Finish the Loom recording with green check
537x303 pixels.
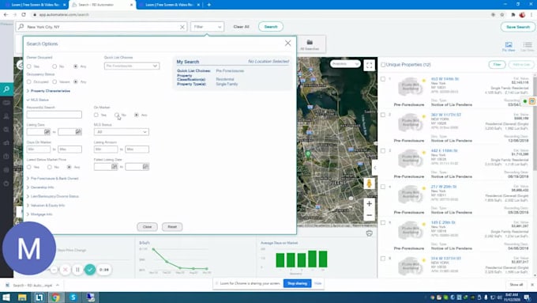(x=90, y=270)
